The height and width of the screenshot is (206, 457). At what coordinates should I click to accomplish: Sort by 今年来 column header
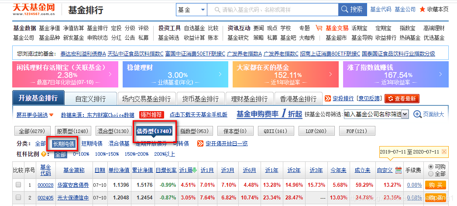pyautogui.click(x=338, y=170)
